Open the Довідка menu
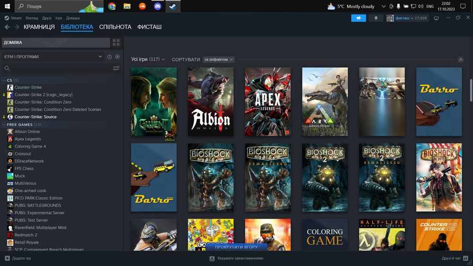The image size is (473, 266). (73, 18)
